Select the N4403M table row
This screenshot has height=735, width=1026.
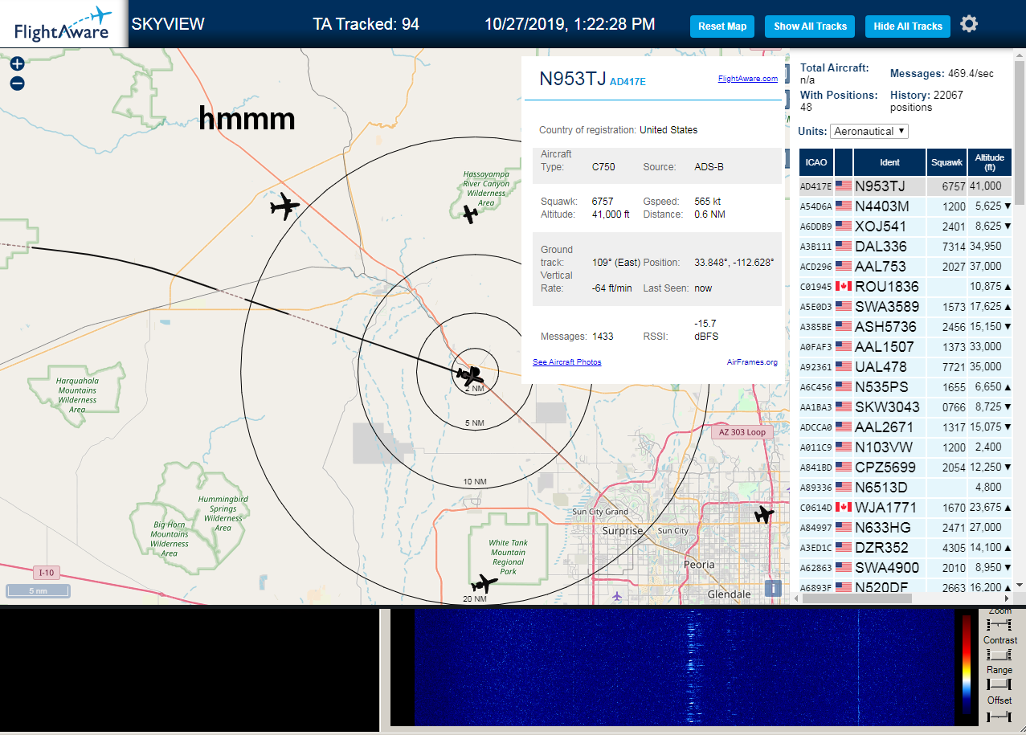905,206
